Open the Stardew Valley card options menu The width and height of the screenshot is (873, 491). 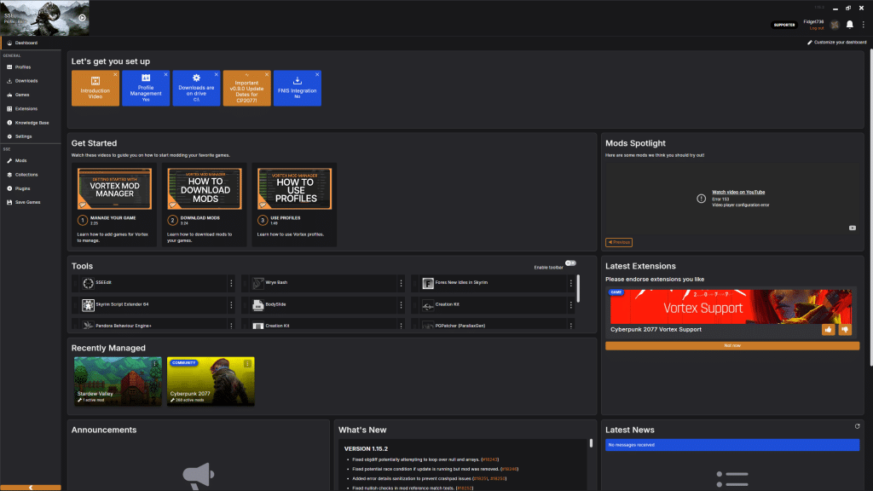(x=155, y=363)
